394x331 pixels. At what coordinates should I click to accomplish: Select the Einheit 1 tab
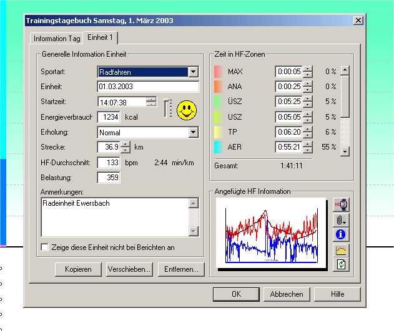(100, 38)
